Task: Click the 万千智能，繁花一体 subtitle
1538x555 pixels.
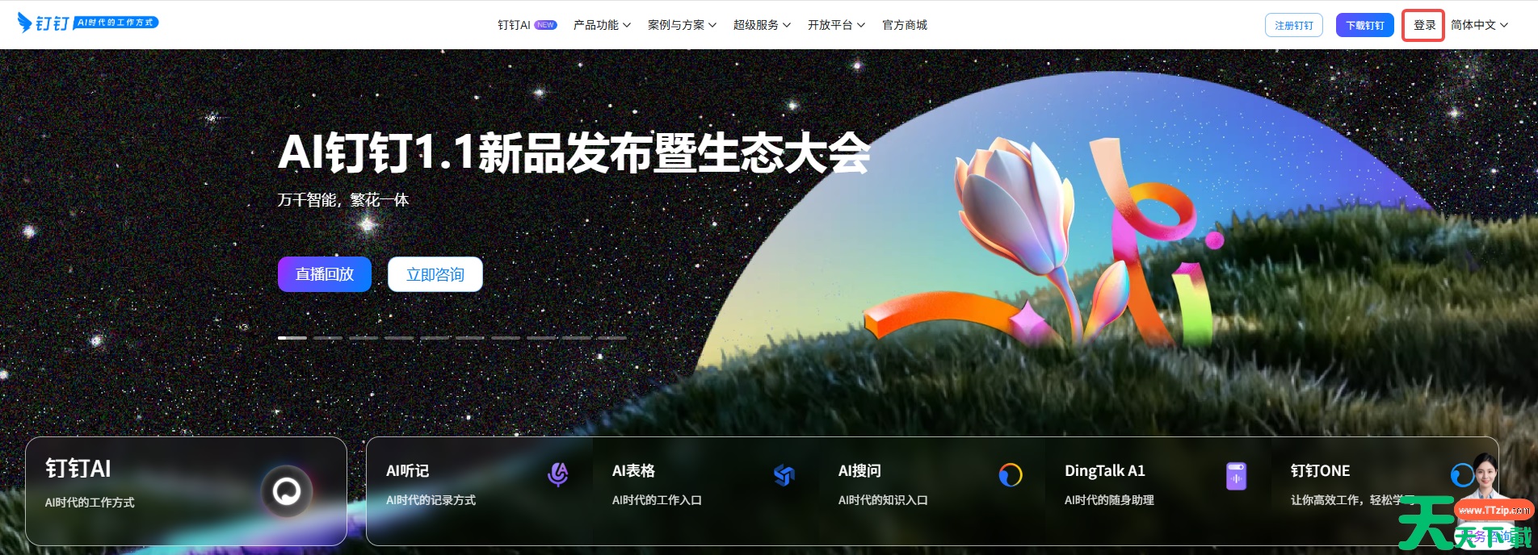Action: pyautogui.click(x=343, y=199)
